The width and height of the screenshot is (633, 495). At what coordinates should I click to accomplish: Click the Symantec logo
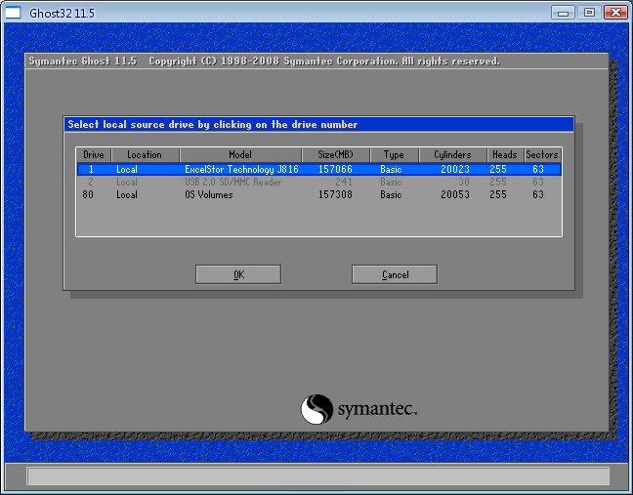pyautogui.click(x=359, y=409)
